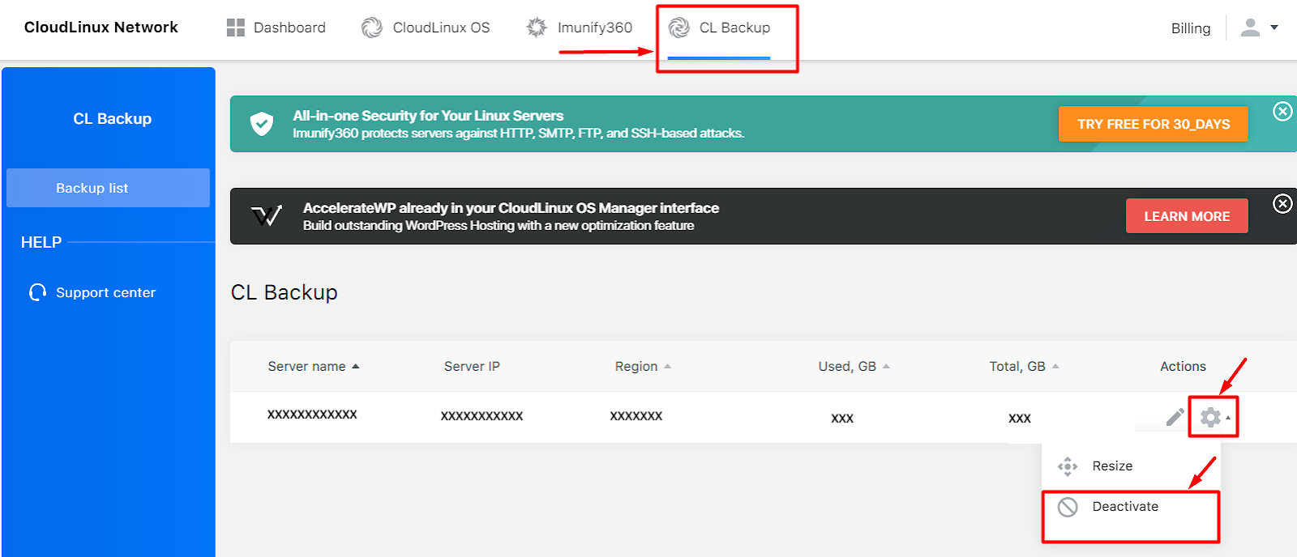Viewport: 1297px width, 557px height.
Task: Open the Billing link
Action: [1190, 28]
